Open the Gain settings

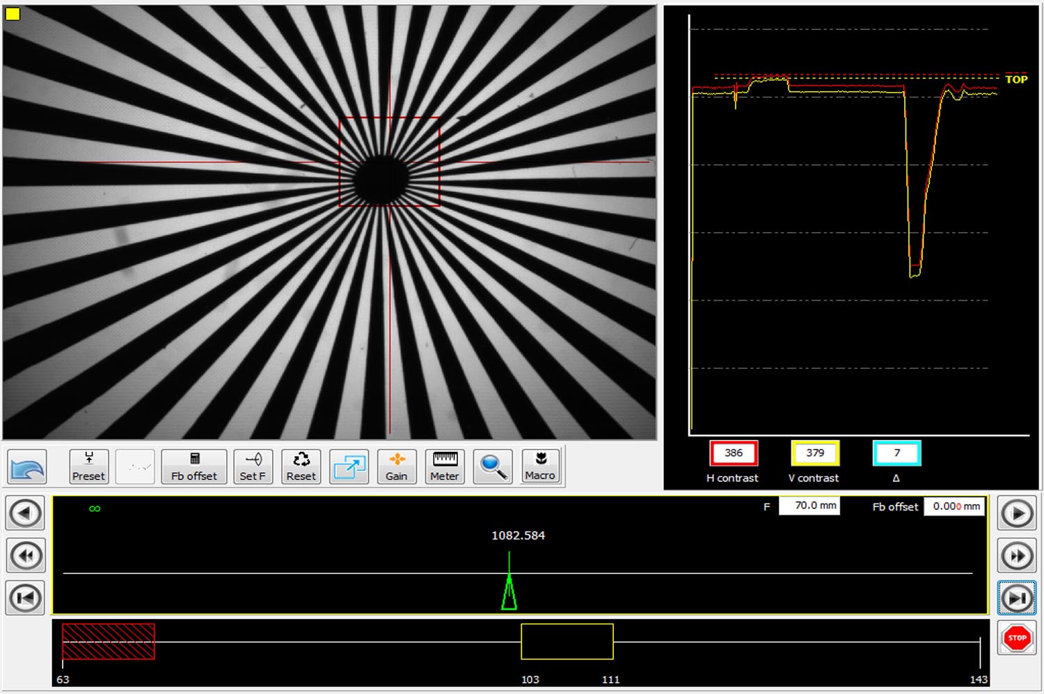tap(397, 467)
